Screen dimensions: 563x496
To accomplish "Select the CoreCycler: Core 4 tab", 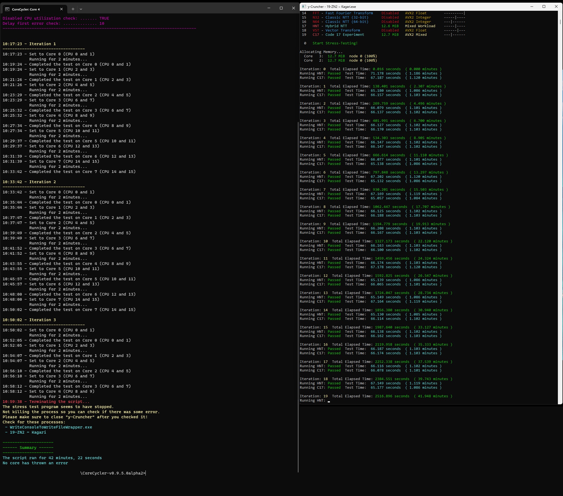I will click(x=30, y=9).
